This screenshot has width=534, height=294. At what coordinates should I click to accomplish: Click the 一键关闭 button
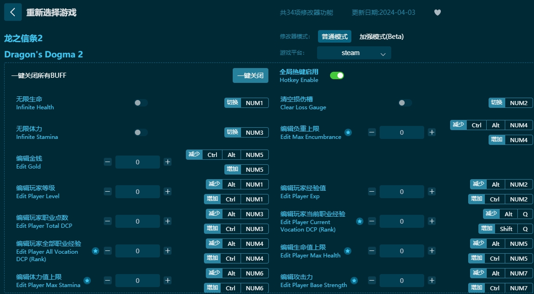pyautogui.click(x=250, y=75)
